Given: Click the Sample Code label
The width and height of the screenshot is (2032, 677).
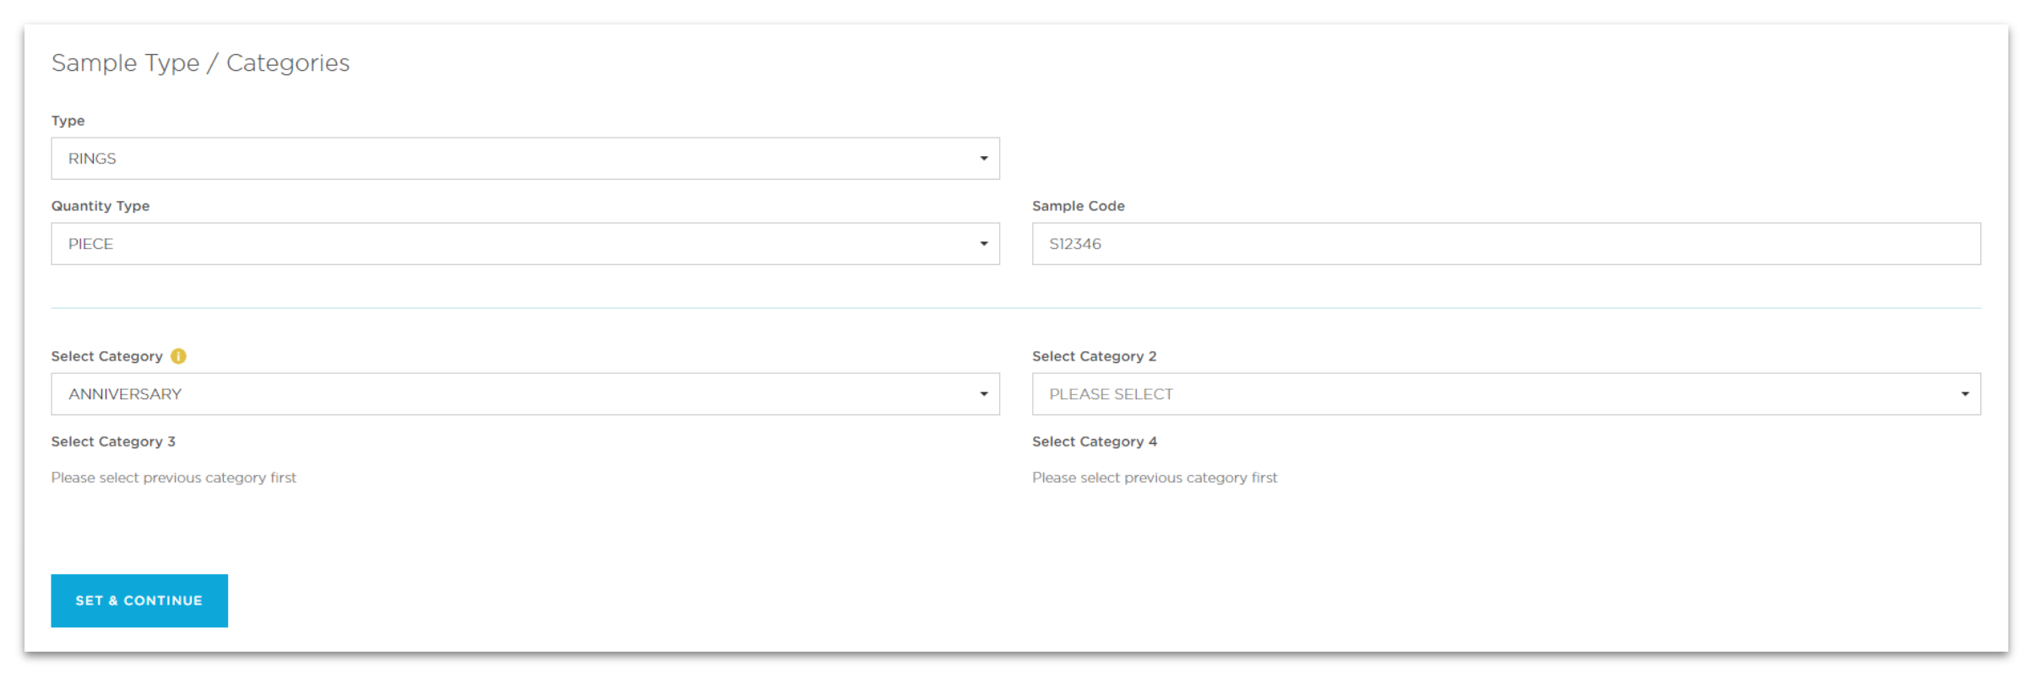Looking at the screenshot, I should pos(1078,206).
